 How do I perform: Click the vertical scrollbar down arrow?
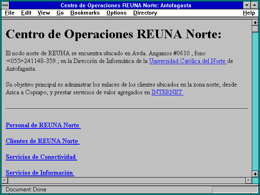pos(255,174)
